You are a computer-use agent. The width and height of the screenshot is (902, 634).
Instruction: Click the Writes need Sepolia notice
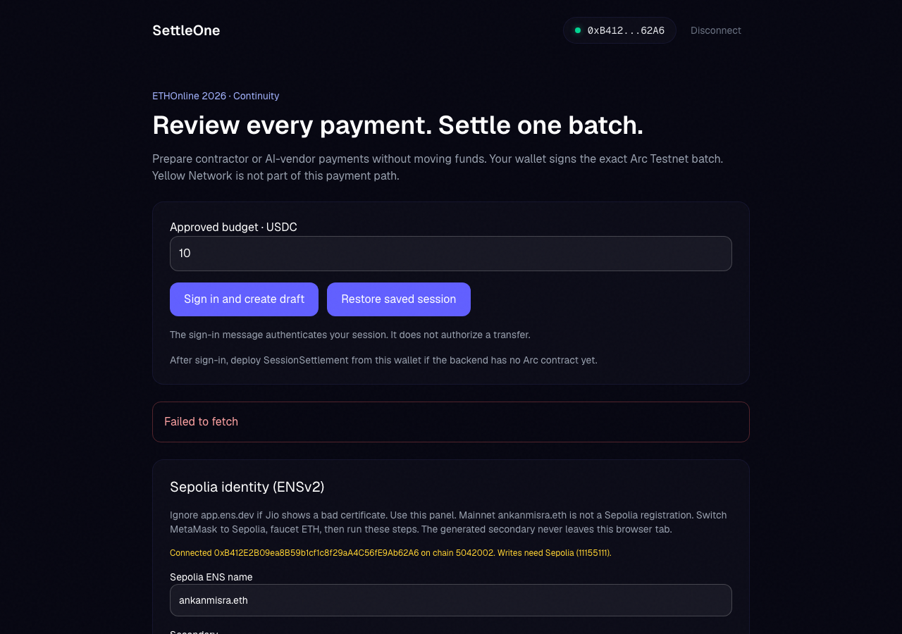555,553
